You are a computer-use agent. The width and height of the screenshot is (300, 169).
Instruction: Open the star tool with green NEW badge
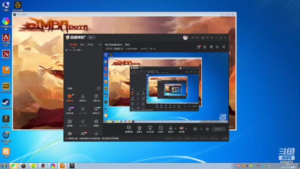(96, 109)
